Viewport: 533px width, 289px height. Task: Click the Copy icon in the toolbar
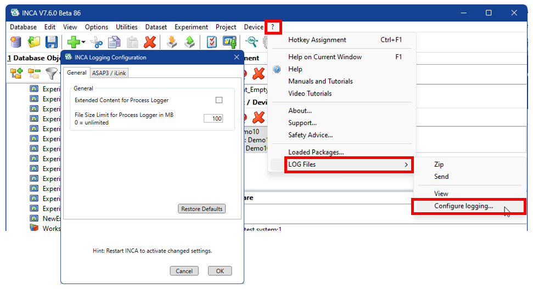point(114,42)
